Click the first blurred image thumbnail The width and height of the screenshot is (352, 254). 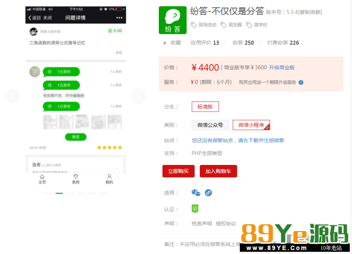coord(50,122)
